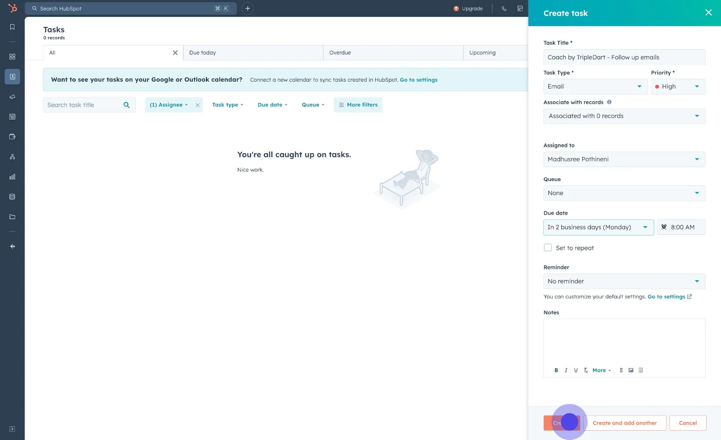Insert link icon in Notes toolbar
Viewport: 721px width, 440px height.
tap(621, 370)
